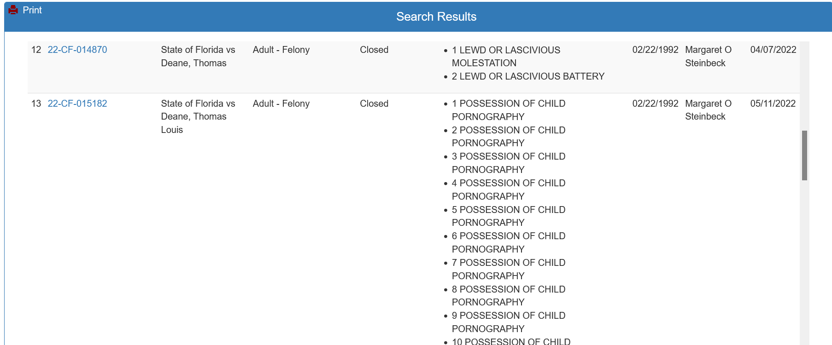Select the 'LEWD OR LASCIVIOUS MOLESTATION' charge
This screenshot has width=832, height=345.
[506, 57]
